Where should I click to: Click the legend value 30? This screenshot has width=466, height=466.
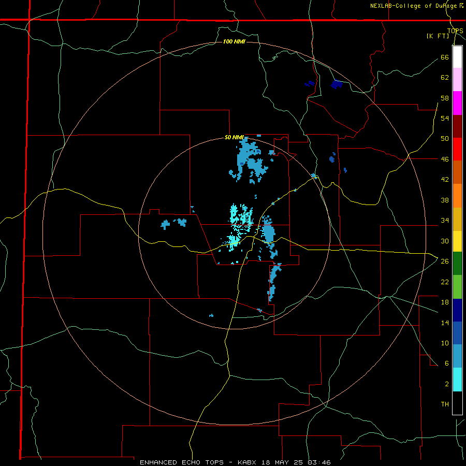[445, 241]
